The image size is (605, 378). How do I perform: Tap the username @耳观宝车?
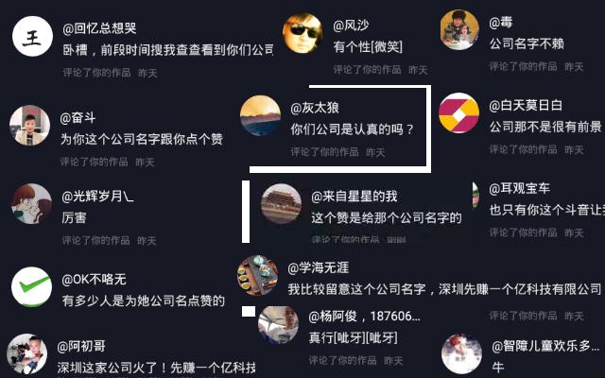[519, 188]
